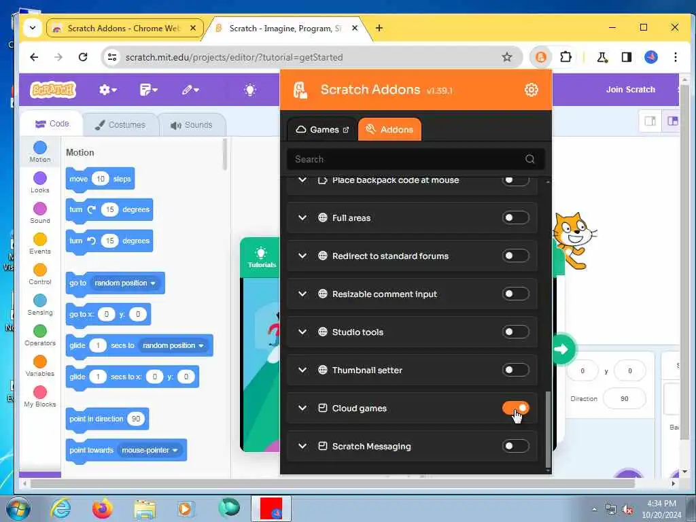Open Windows Start button
Screen dimensions: 696x522
pos(18,508)
